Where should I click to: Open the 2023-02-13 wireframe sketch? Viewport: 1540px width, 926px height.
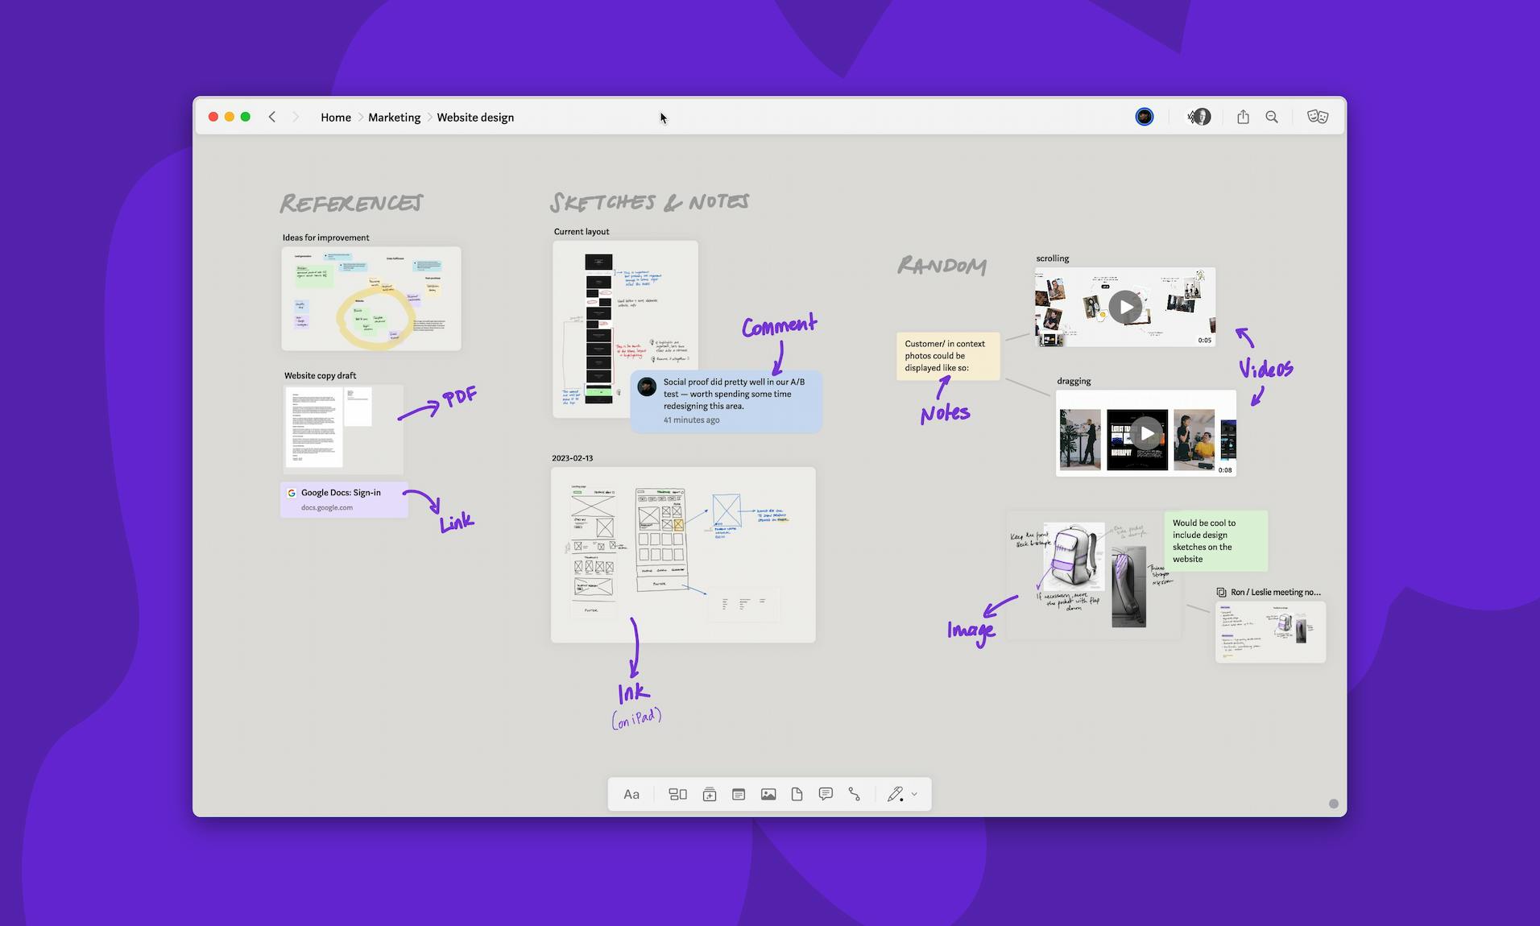(x=683, y=555)
